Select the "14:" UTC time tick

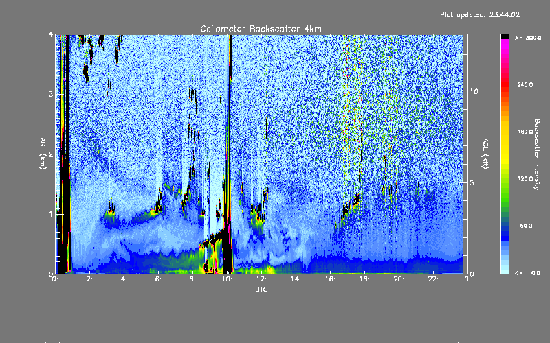coord(296,279)
